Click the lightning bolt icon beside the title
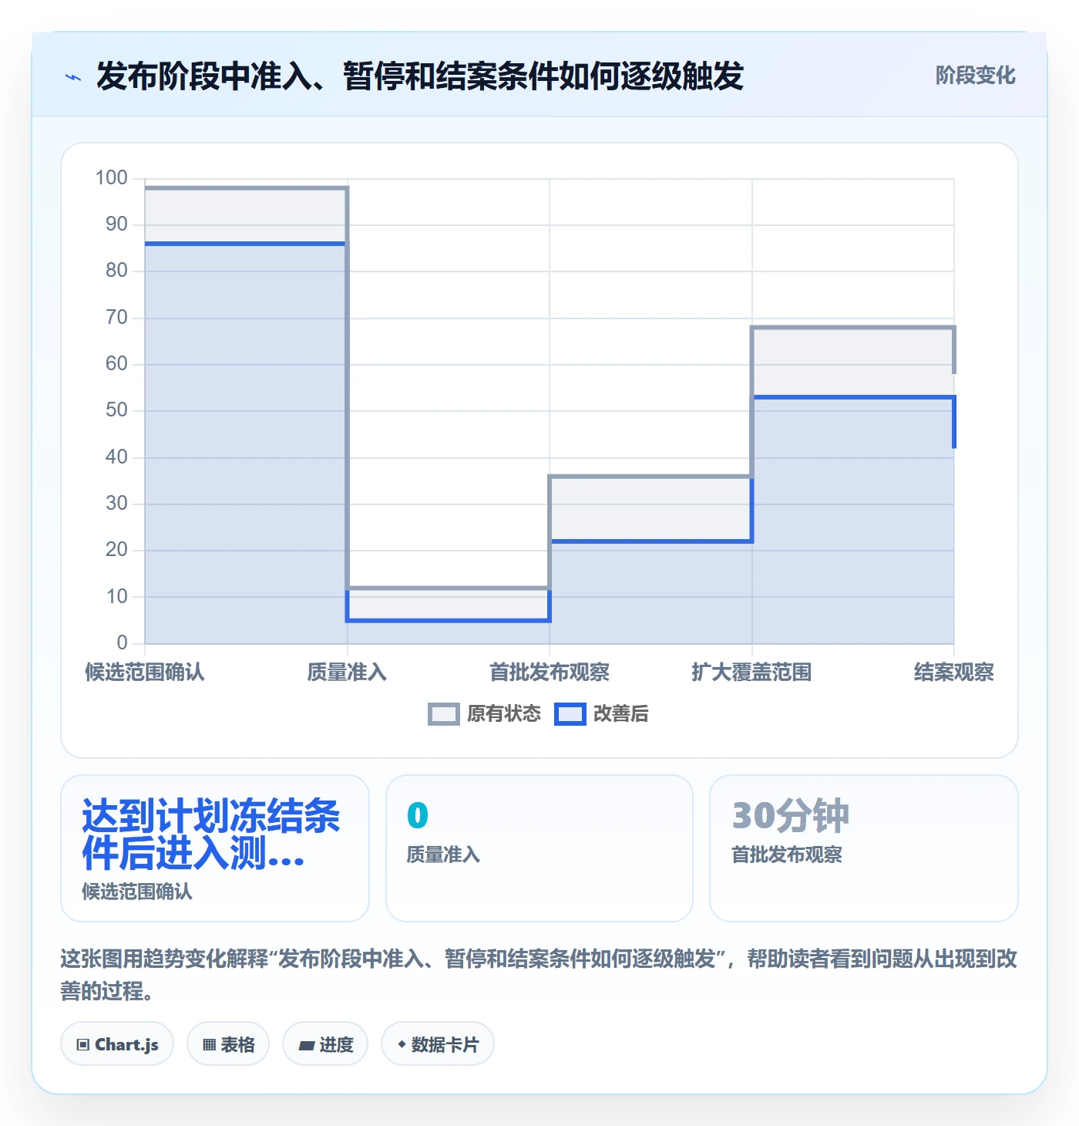Screen dimensions: 1079x1126 (x=73, y=76)
